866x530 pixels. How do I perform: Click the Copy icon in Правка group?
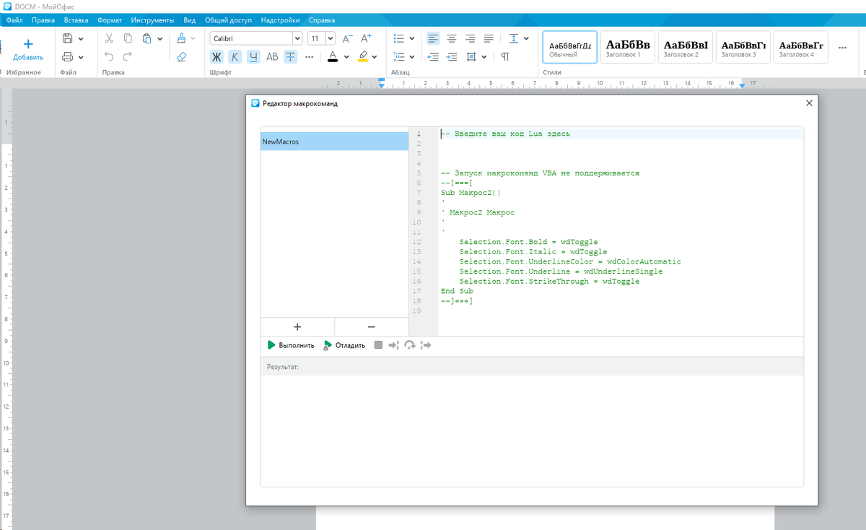[x=128, y=38]
